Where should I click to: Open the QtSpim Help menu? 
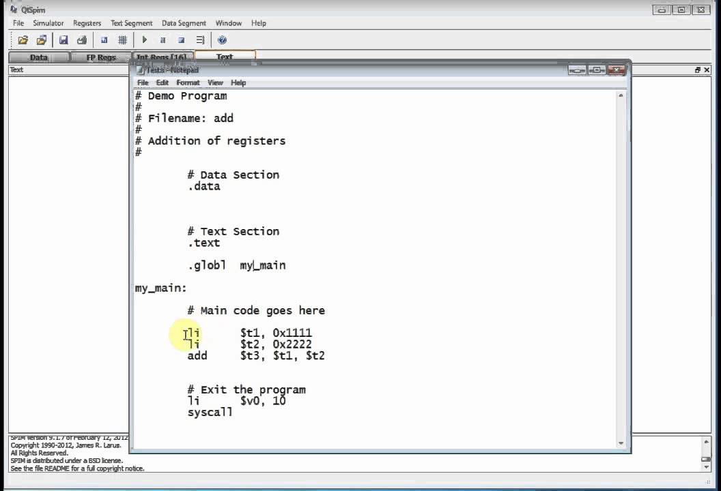tap(258, 23)
